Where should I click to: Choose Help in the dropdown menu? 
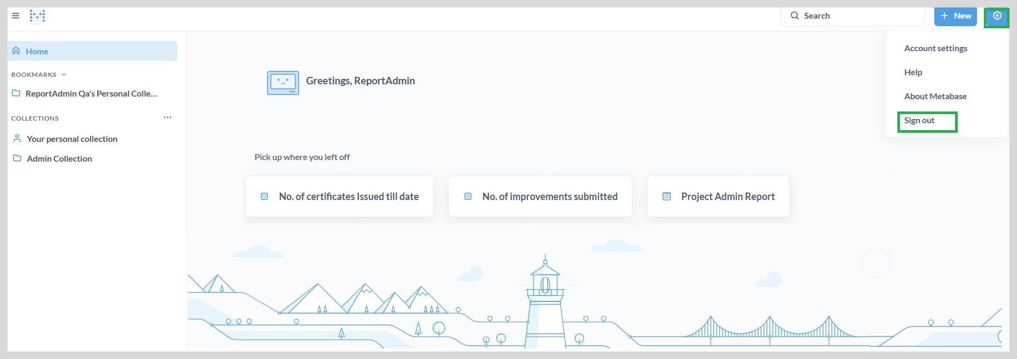(913, 73)
